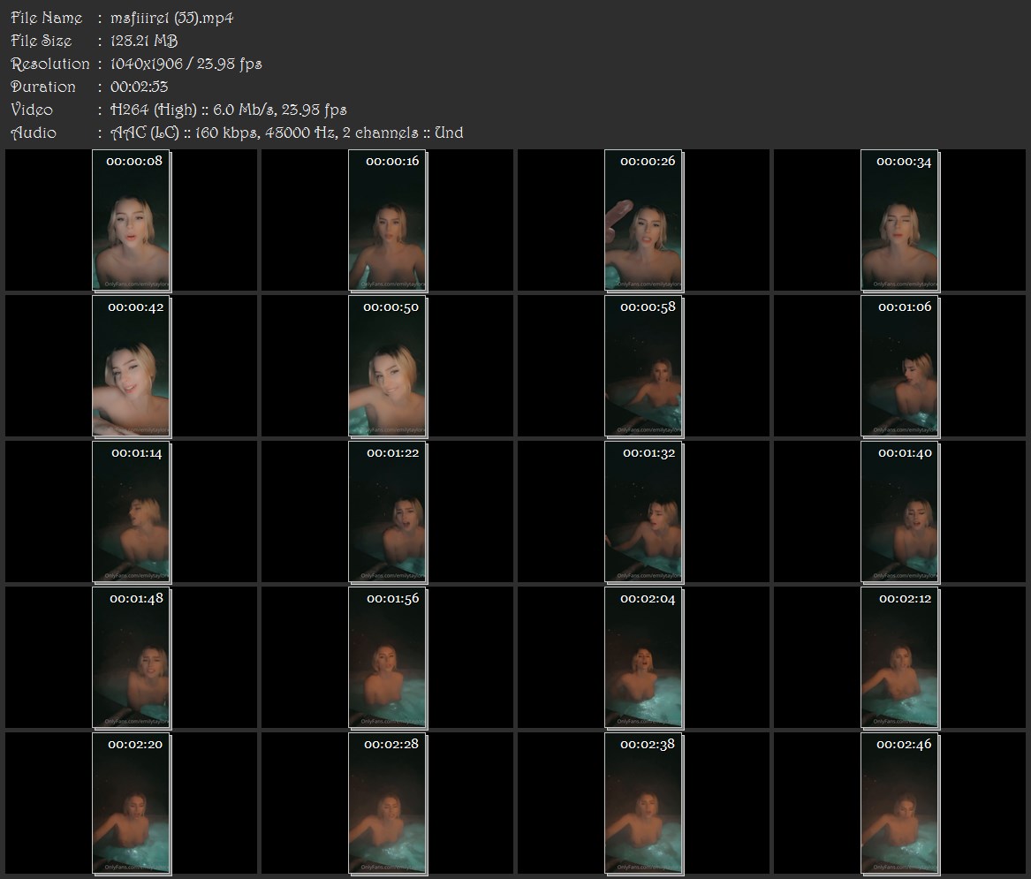Screen dimensions: 1031x879
Task: Click the frame thumbnail stamped 00:02:38
Action: [x=644, y=803]
